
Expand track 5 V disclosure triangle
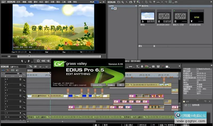tap(6, 87)
